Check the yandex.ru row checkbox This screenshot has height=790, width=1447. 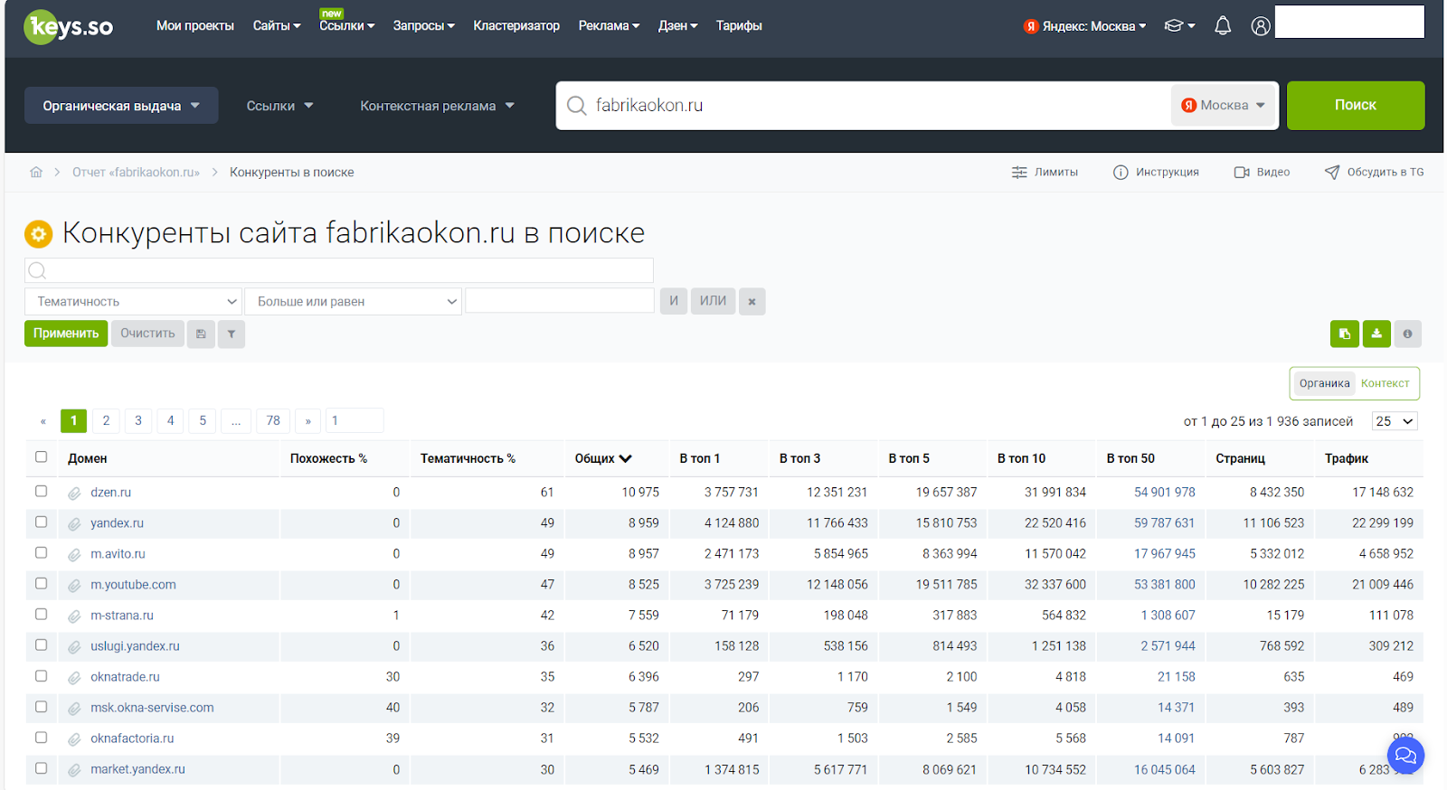coord(41,522)
